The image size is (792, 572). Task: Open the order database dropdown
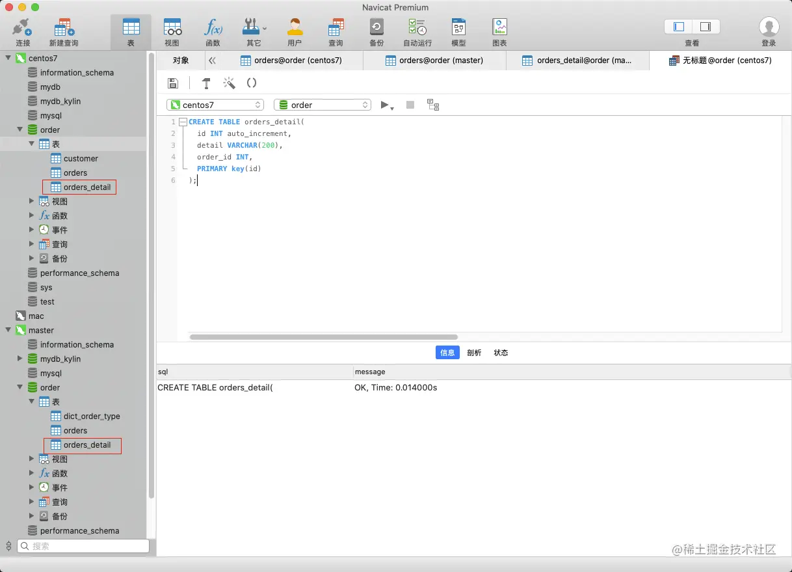pos(323,105)
